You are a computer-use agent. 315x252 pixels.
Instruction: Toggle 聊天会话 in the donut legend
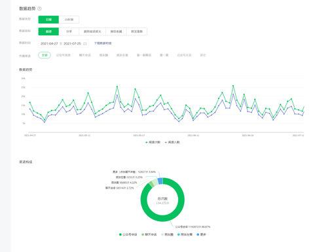click(x=149, y=234)
